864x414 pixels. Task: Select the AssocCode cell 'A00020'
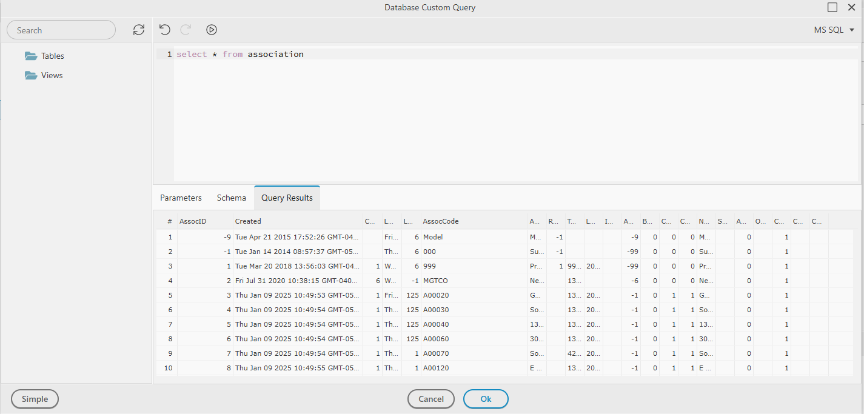tap(474, 295)
